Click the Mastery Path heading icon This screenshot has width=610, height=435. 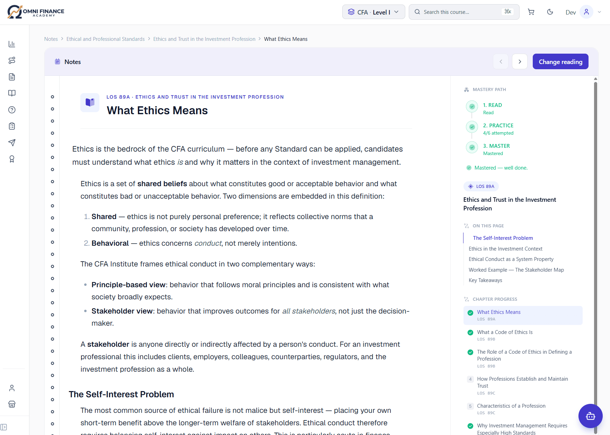point(467,90)
